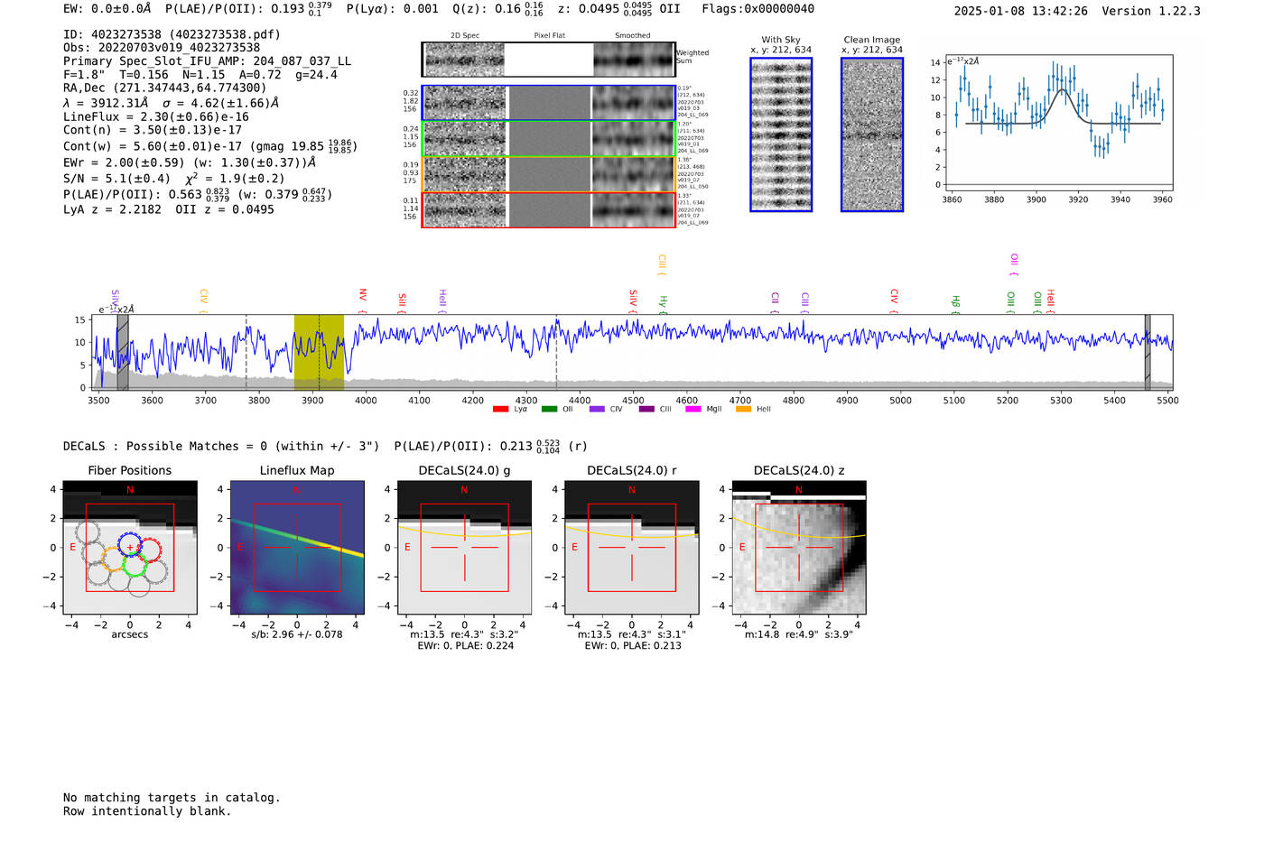Click the blue fiber circle in Fiber Positions
The width and height of the screenshot is (1264, 860).
click(130, 544)
